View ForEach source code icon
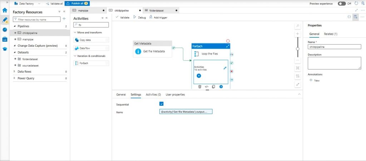 pos(207,87)
